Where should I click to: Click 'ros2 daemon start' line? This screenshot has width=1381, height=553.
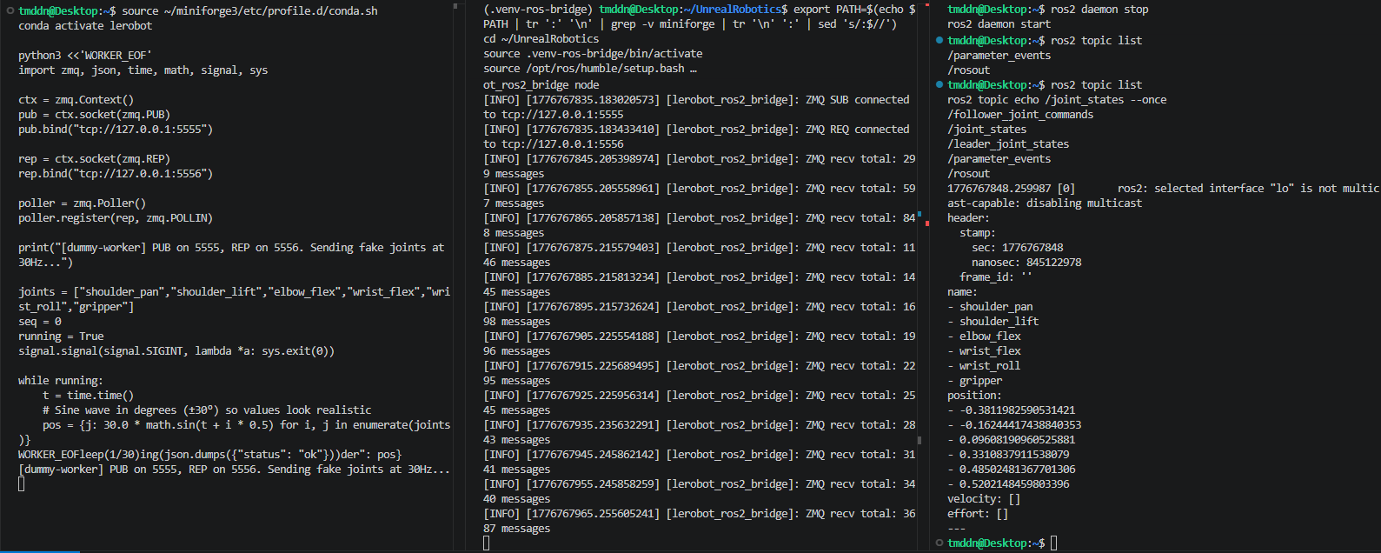click(999, 23)
